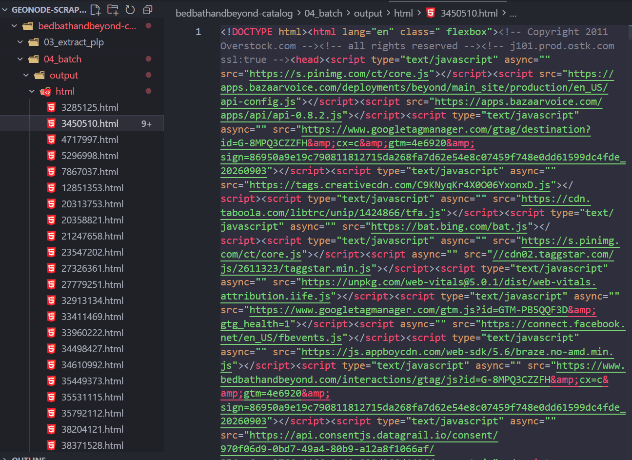Open 38204121.html file
The height and width of the screenshot is (460, 632).
point(92,429)
